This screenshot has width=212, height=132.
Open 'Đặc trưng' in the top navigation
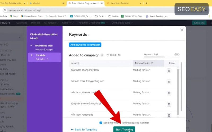(x=22, y=23)
